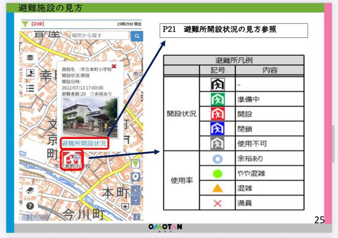This screenshot has height=238, width=338.
Task: Zoom out with the map minus button
Action: click(136, 200)
